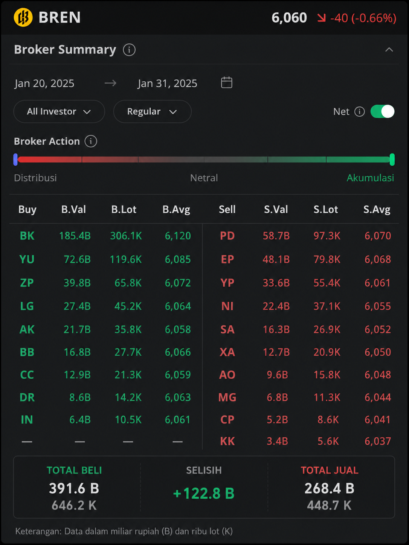The image size is (409, 545).
Task: Click green Akumulasi slider handle
Action: 392,160
